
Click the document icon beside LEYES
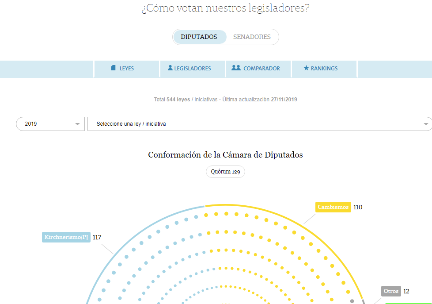[x=113, y=68]
